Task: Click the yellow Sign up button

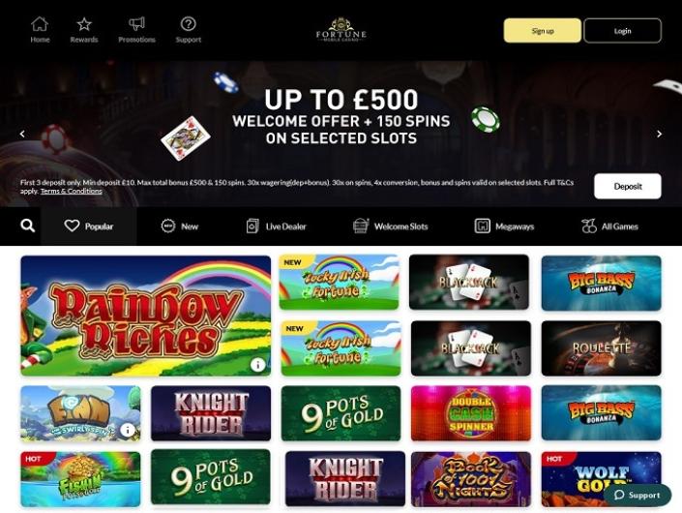Action: click(x=543, y=30)
